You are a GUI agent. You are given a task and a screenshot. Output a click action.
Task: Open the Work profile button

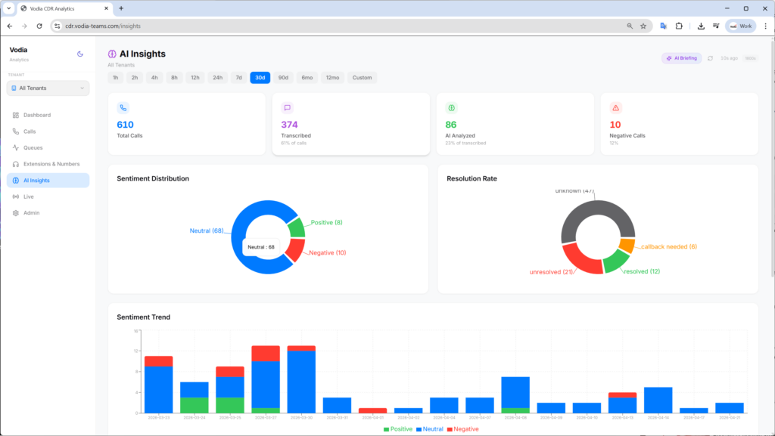[740, 26]
